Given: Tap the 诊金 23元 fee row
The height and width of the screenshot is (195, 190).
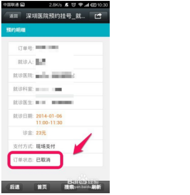Looking at the screenshot, I should (55, 133).
